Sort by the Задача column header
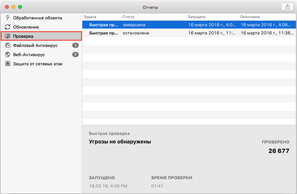Image resolution: width=297 pixels, height=194 pixels. (101, 17)
